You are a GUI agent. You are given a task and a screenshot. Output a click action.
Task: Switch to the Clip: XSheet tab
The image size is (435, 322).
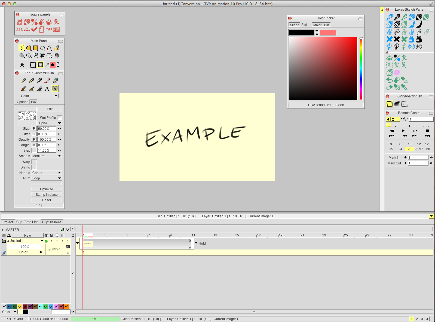[x=51, y=222]
